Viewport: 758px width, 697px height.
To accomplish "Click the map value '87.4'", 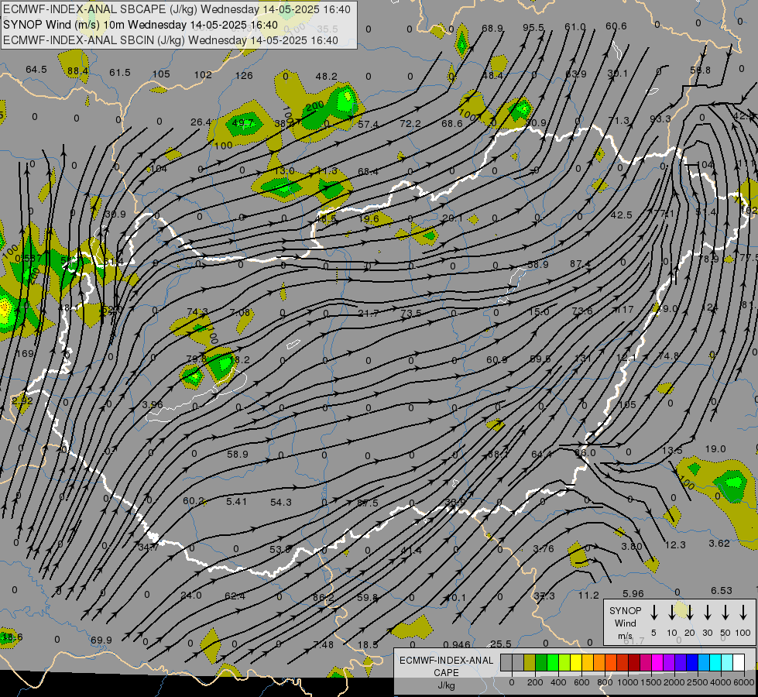I will 580,263.
